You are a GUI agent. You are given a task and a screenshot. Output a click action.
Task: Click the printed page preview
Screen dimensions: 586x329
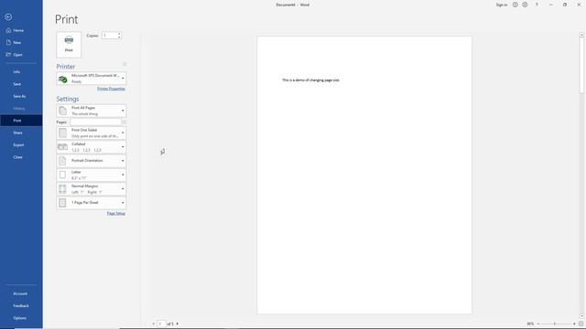(364, 175)
